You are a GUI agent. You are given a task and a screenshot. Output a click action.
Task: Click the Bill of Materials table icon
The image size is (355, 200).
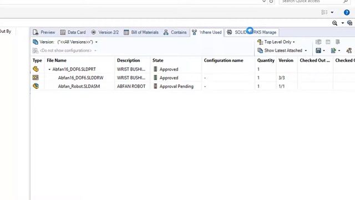pos(126,32)
